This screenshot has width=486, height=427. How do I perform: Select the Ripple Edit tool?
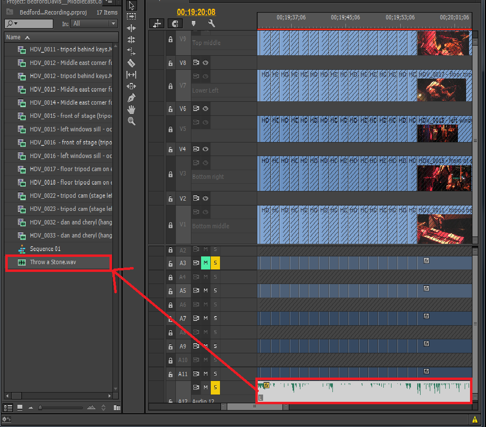coord(131,28)
